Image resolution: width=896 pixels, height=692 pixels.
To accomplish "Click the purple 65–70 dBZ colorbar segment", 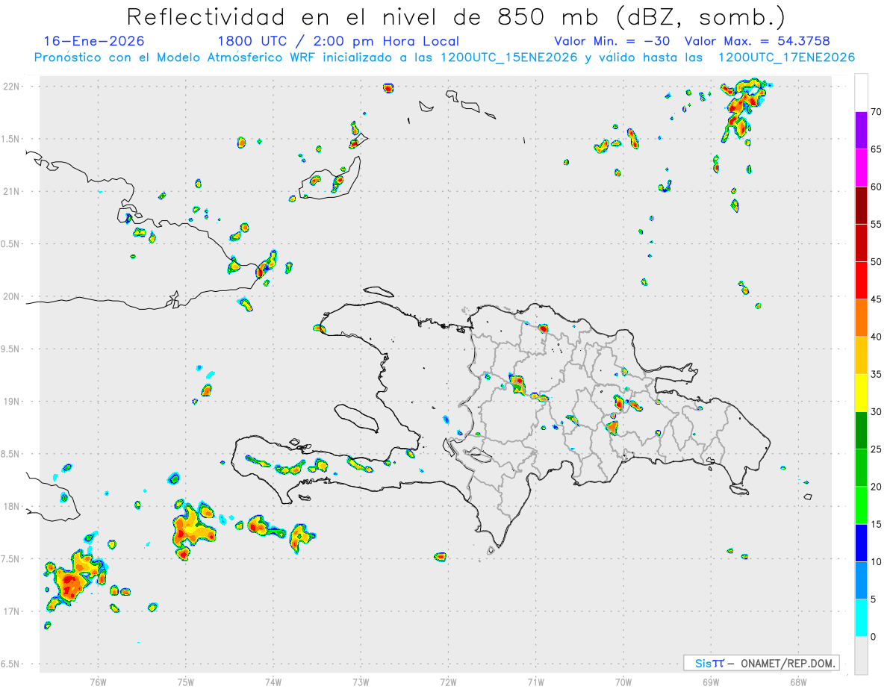I will [x=861, y=130].
